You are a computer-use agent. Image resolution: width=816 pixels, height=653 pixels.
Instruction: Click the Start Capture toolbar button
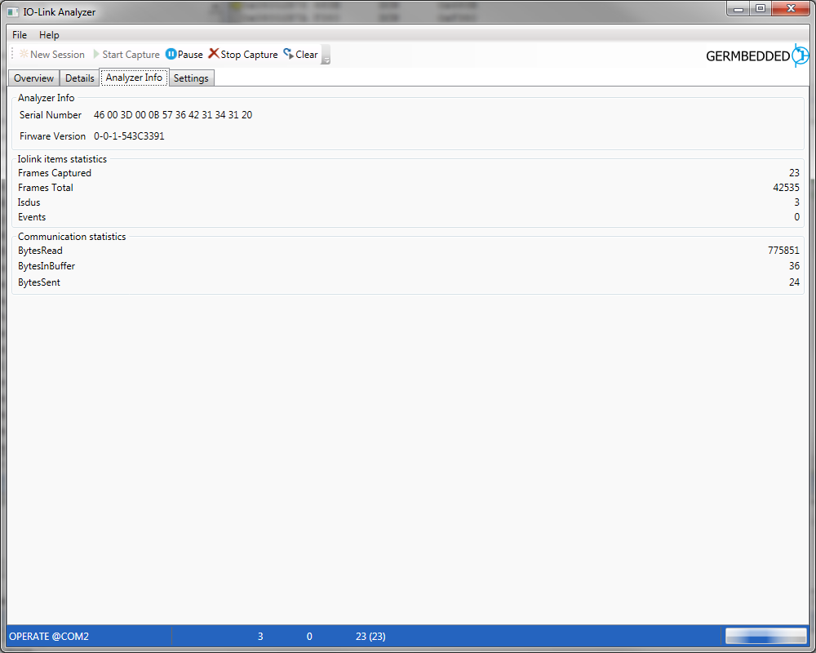(x=126, y=55)
